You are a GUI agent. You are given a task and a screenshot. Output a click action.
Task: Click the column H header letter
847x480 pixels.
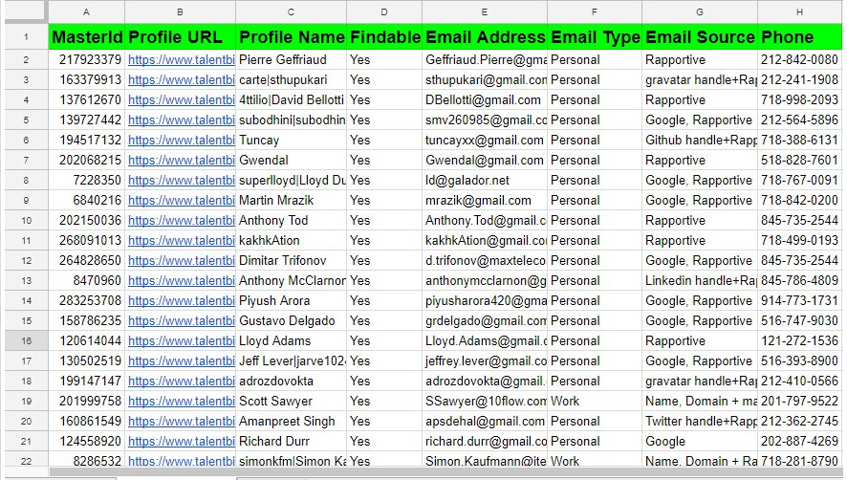[x=799, y=11]
